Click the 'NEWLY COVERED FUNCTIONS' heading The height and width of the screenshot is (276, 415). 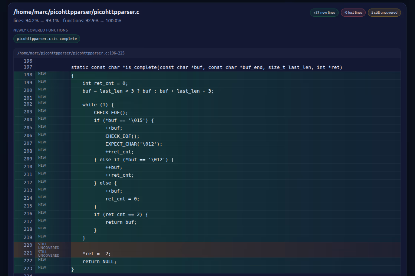point(40,30)
